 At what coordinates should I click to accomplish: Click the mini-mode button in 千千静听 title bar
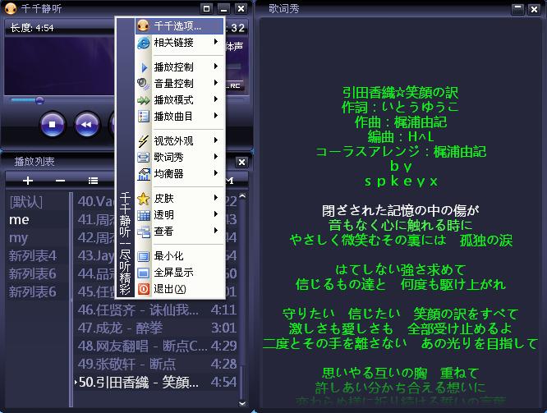pos(206,8)
